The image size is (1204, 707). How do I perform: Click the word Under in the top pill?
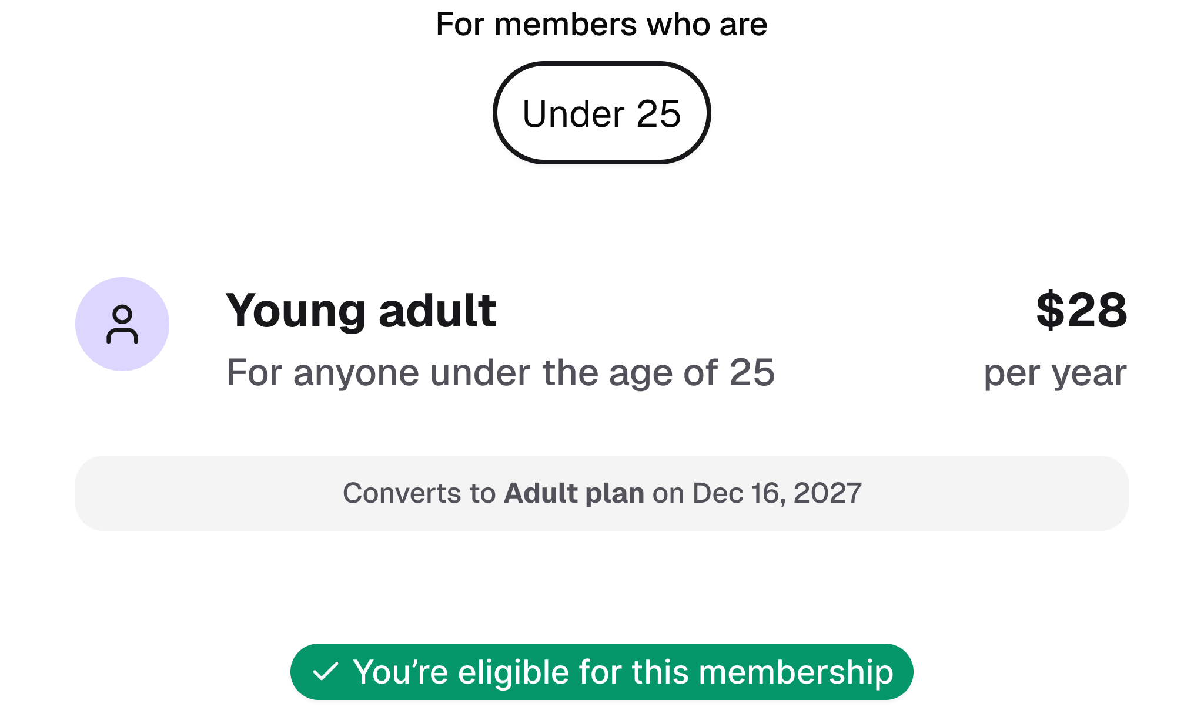coord(573,113)
